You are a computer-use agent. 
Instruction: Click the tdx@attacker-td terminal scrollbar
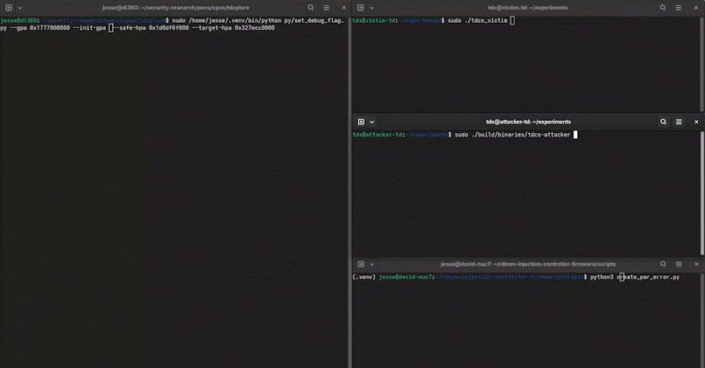pyautogui.click(x=701, y=193)
